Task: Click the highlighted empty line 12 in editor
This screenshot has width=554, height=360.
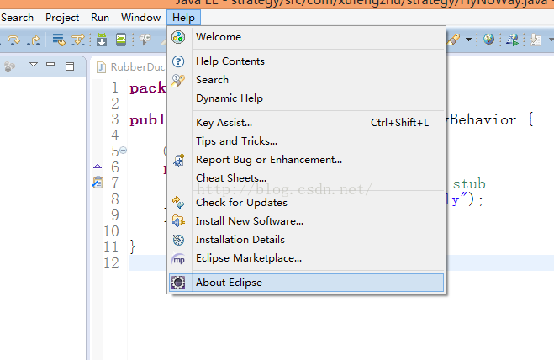Action: [341, 263]
